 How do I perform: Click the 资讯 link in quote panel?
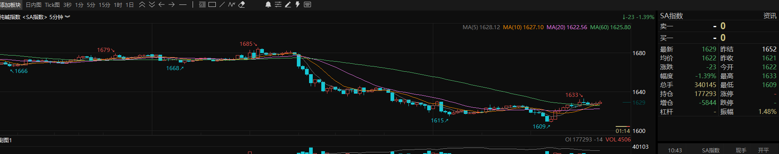click(770, 16)
